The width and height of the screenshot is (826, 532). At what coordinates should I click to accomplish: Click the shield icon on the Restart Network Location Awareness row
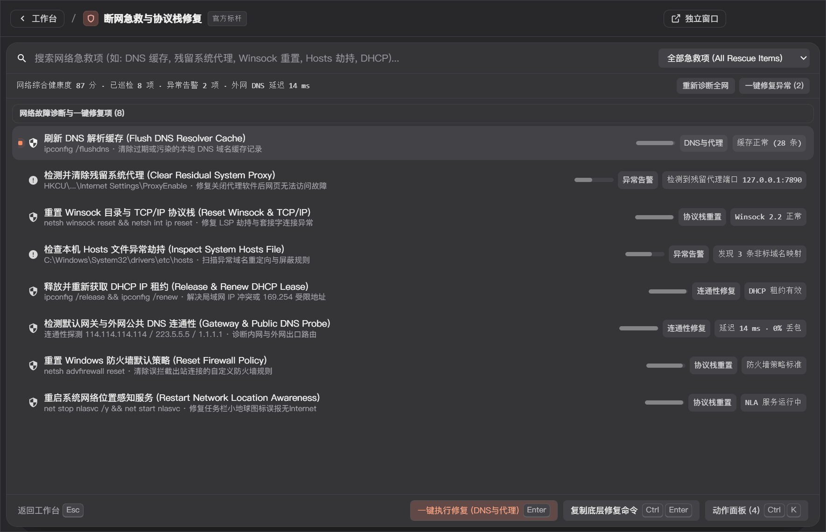coord(33,402)
